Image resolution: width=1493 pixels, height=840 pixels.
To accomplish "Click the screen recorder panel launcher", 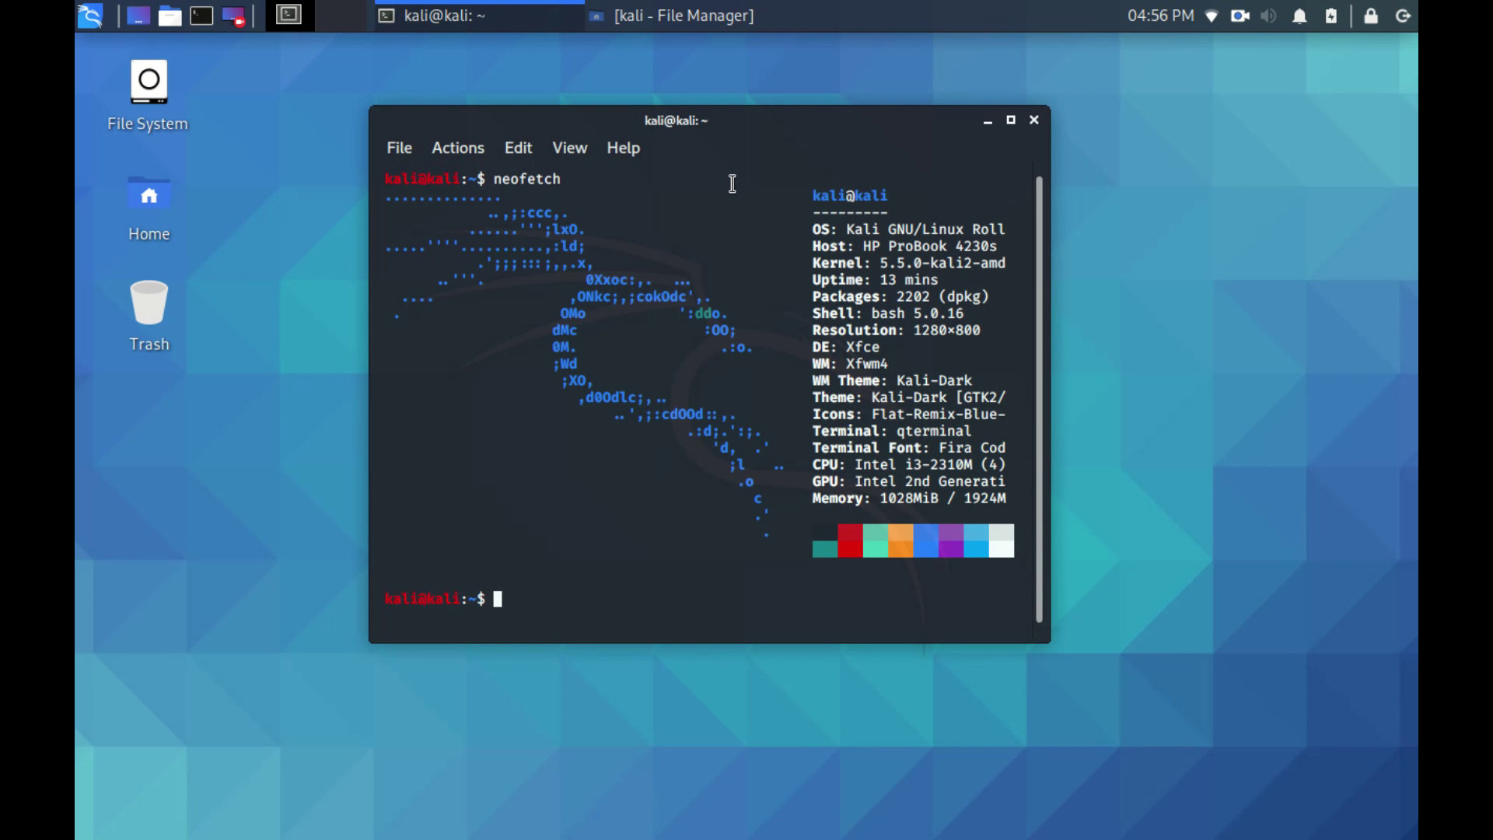I will (x=233, y=16).
